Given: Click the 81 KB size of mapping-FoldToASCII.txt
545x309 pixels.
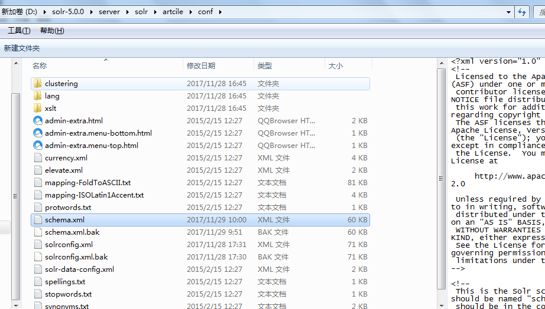Looking at the screenshot, I should (357, 183).
